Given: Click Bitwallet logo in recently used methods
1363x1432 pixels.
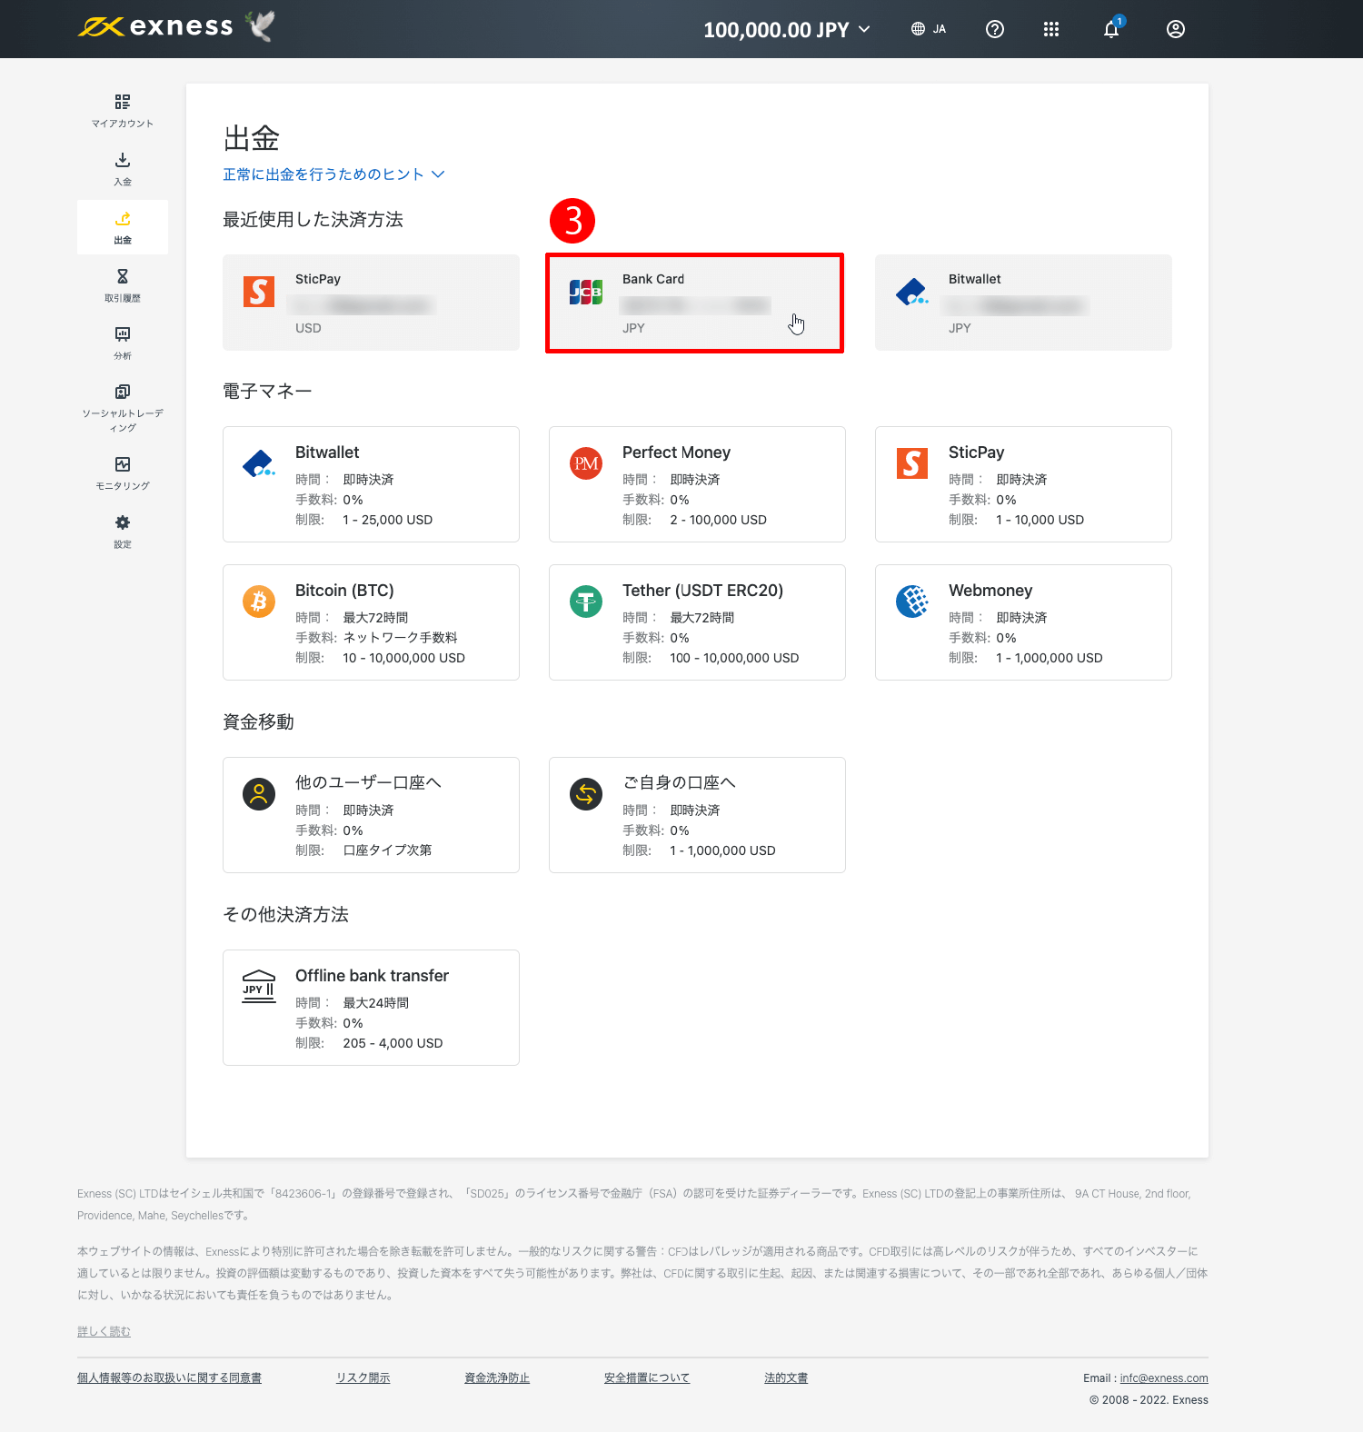Looking at the screenshot, I should pos(912,292).
